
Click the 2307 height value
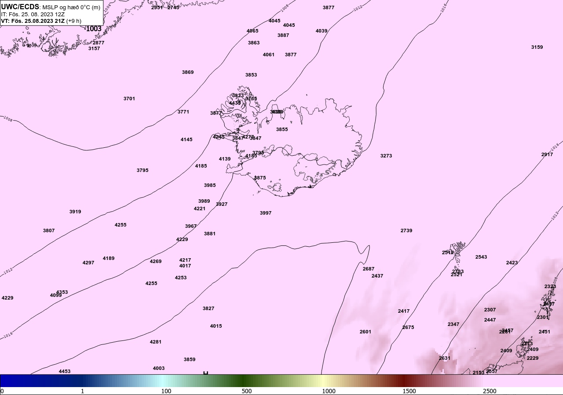[x=490, y=310]
